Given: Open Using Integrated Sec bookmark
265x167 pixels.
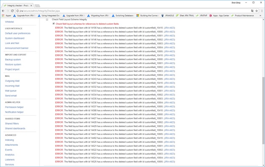Looking at the screenshot, I should coord(49,16).
